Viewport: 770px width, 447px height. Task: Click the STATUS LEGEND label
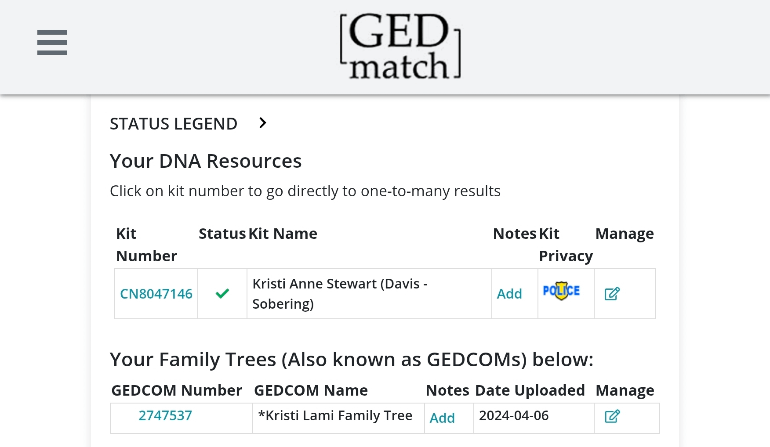click(174, 124)
